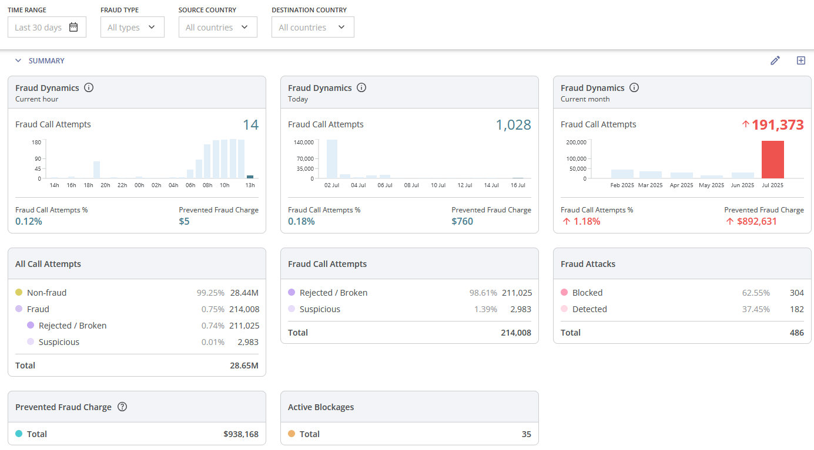The image size is (814, 450).
Task: Click info icon beside Current month Fraud Dynamics
Action: (x=634, y=88)
